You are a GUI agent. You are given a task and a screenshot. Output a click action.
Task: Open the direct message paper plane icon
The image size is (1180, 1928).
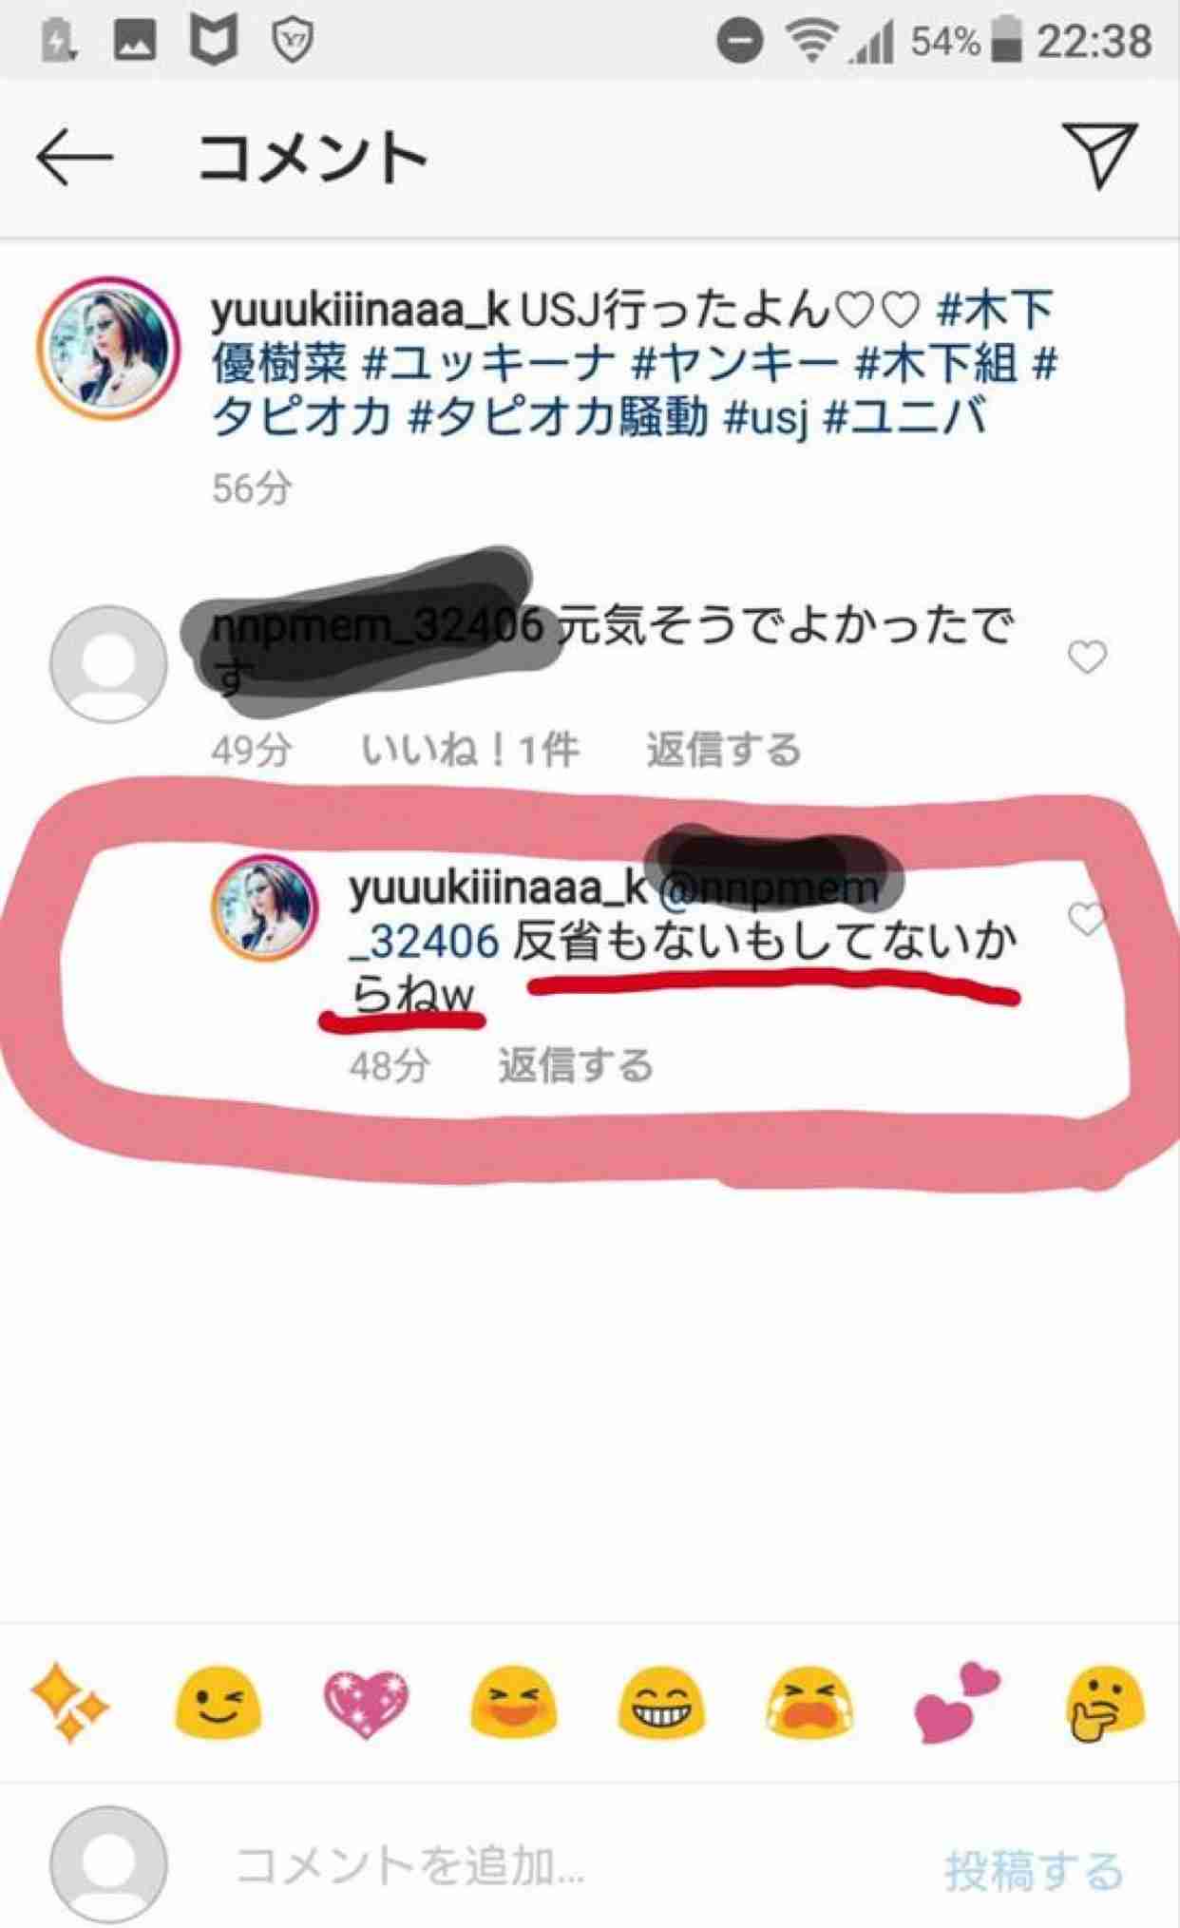(1100, 155)
